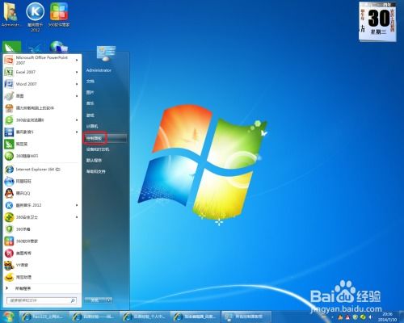Expand the Word 2007 recent files arrow
Viewport: 404px width, 323px height.
click(77, 84)
